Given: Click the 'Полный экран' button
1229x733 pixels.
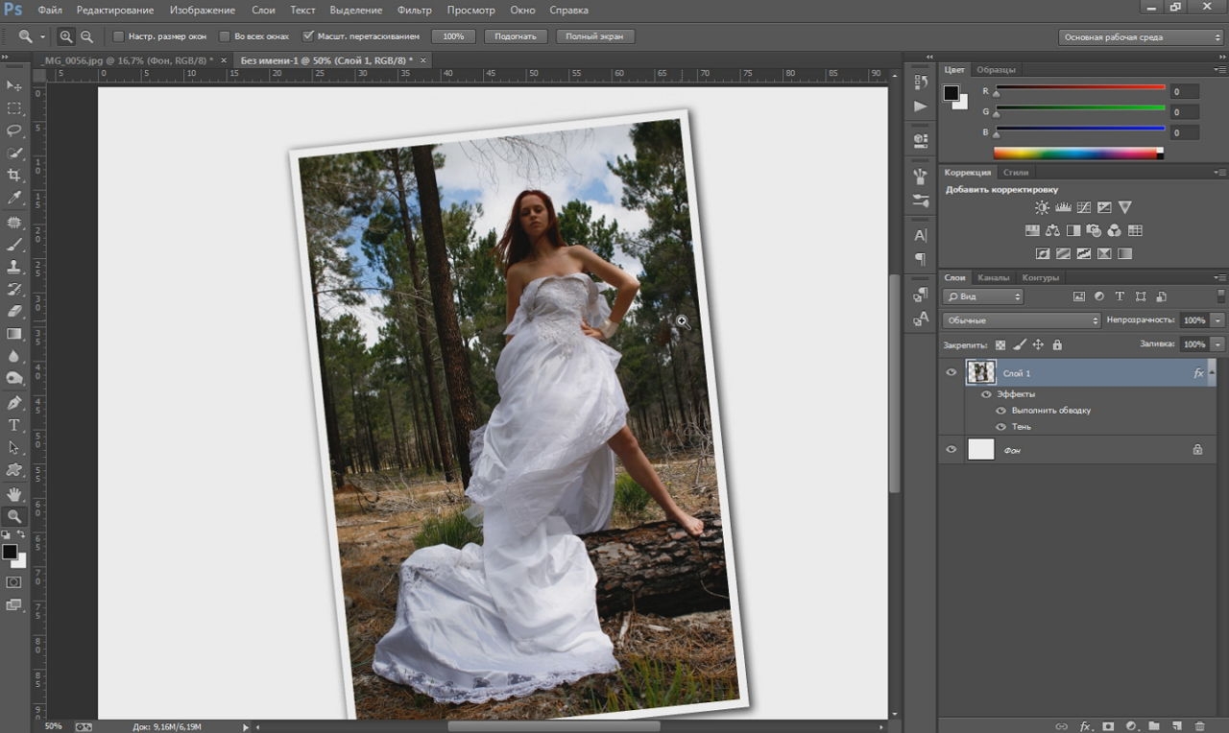Looking at the screenshot, I should 594,36.
